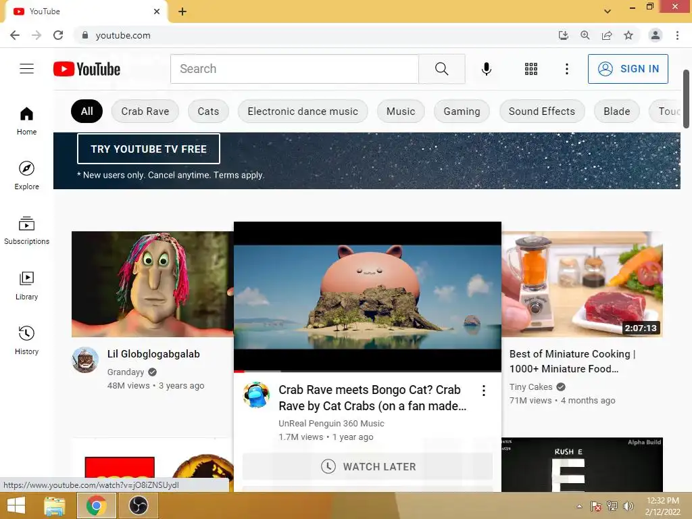Expand the Chrome tab search chevron

[608, 11]
